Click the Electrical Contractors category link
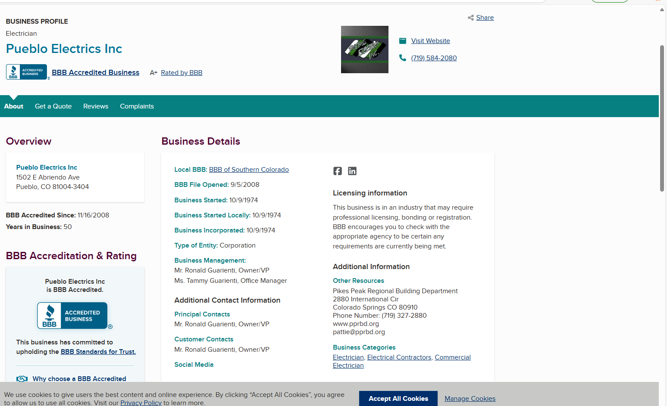 [399, 357]
